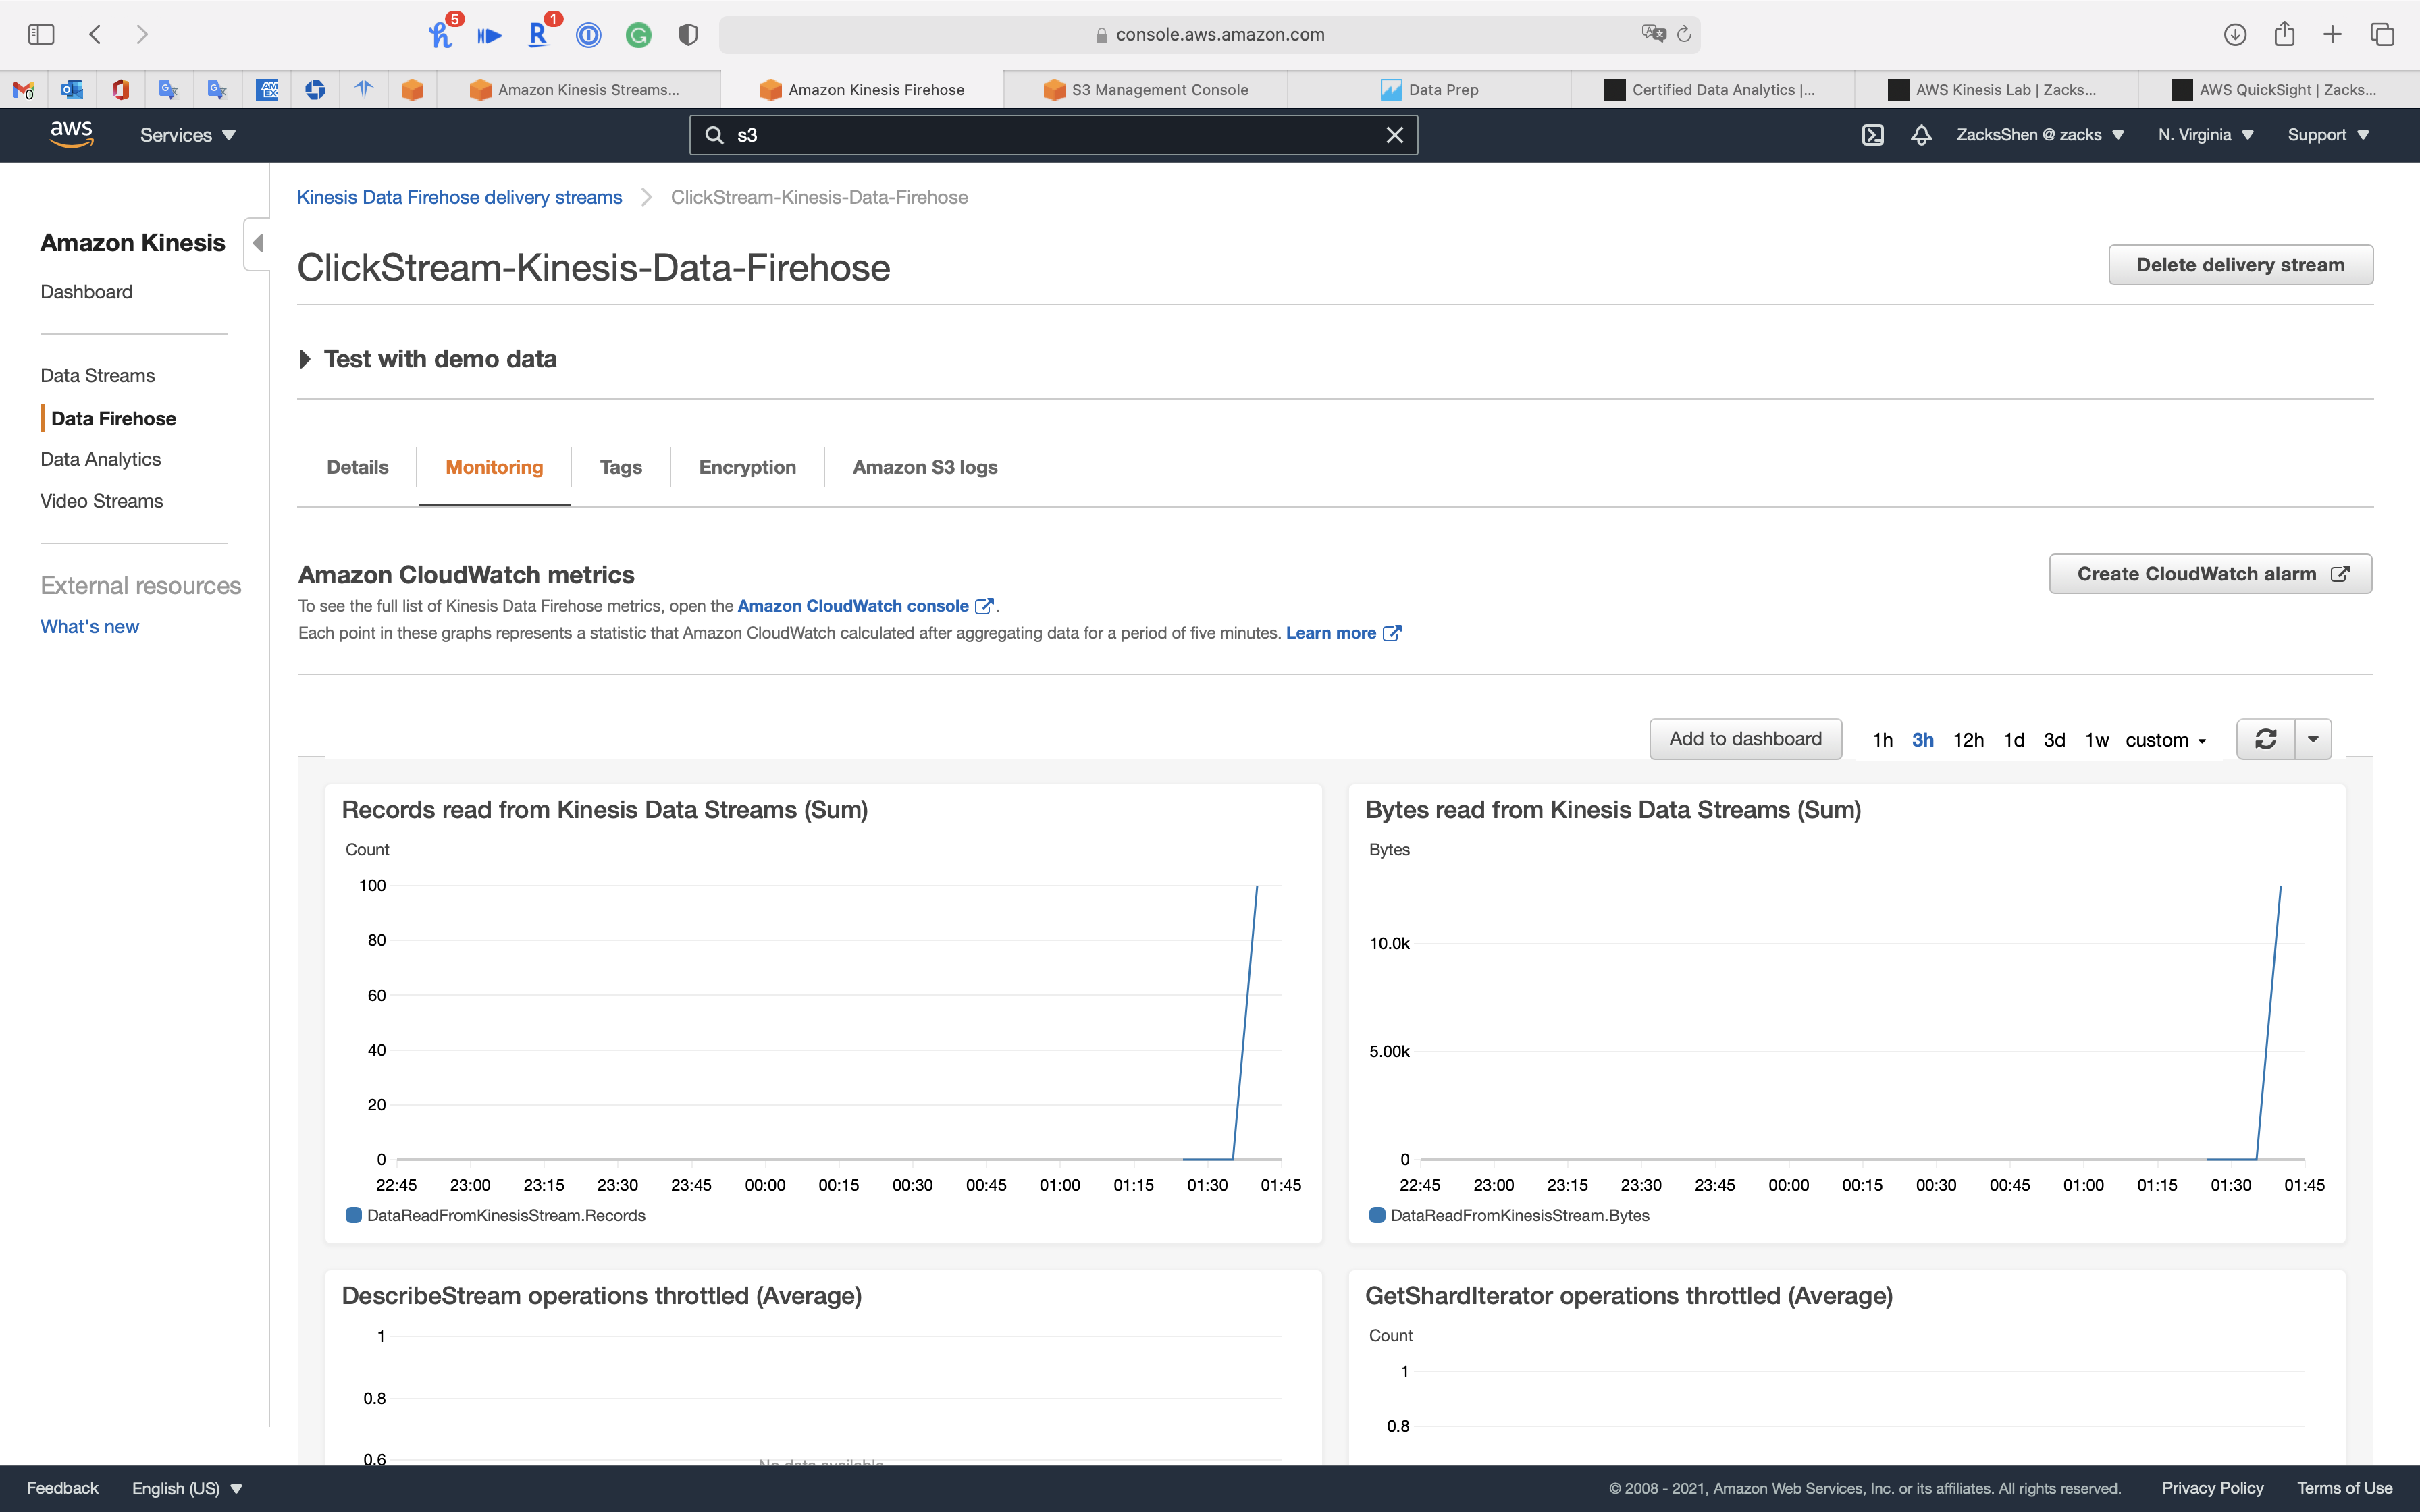The image size is (2420, 1512).
Task: Switch to the Amazon S3 logs tab
Action: [x=924, y=467]
